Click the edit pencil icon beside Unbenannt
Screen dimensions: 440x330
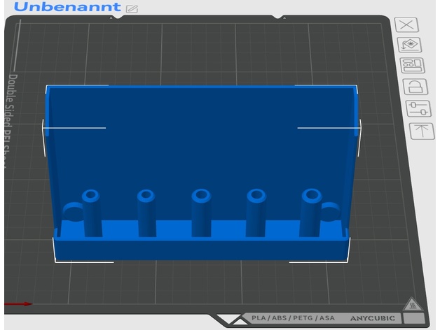click(132, 9)
